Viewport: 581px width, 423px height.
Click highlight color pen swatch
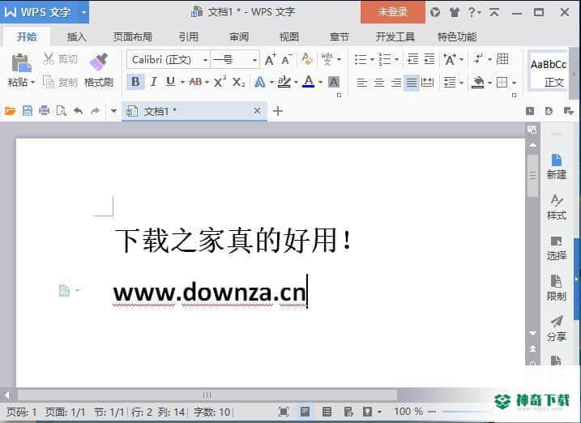point(284,82)
